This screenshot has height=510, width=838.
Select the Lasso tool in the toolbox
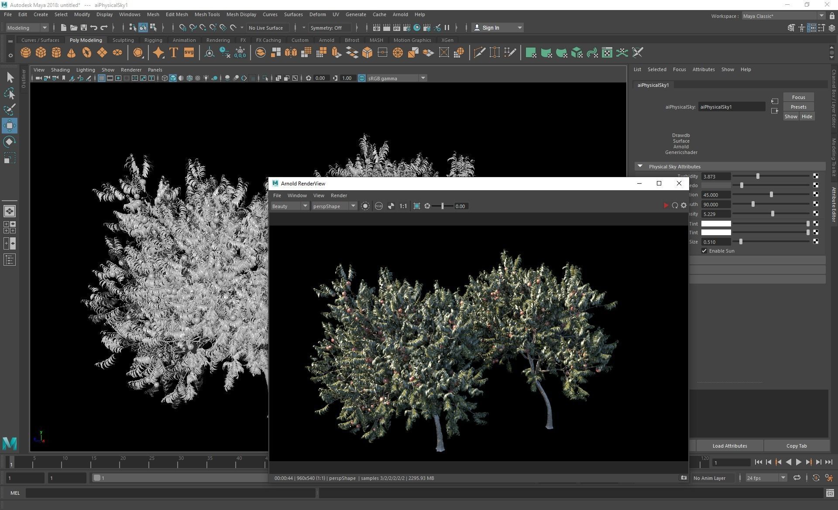(10, 94)
